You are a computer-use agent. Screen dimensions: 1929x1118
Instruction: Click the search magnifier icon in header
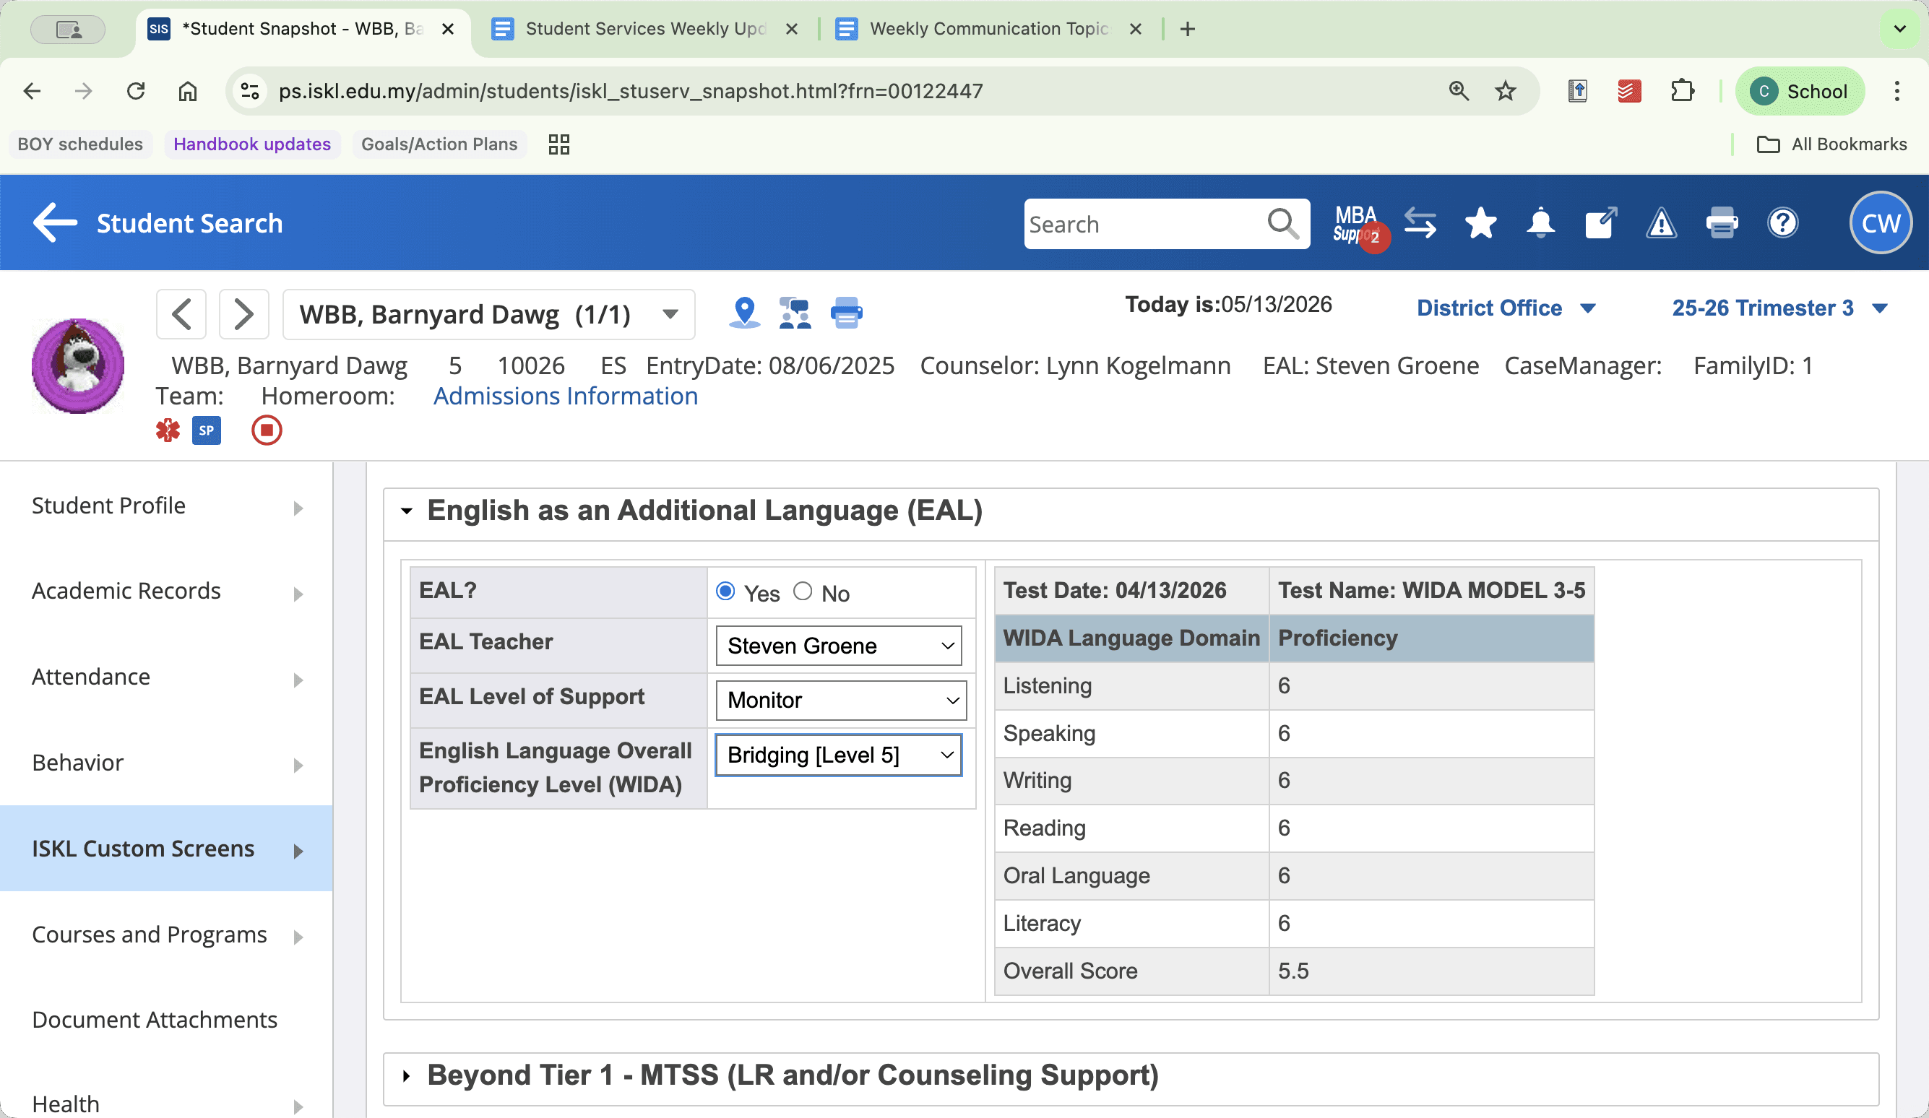coord(1282,224)
